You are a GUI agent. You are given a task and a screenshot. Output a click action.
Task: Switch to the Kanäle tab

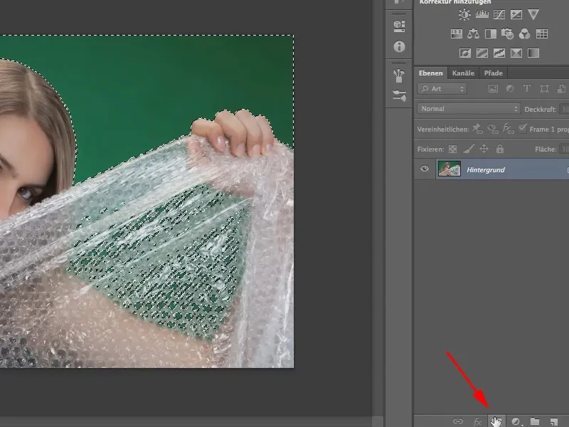click(x=464, y=73)
